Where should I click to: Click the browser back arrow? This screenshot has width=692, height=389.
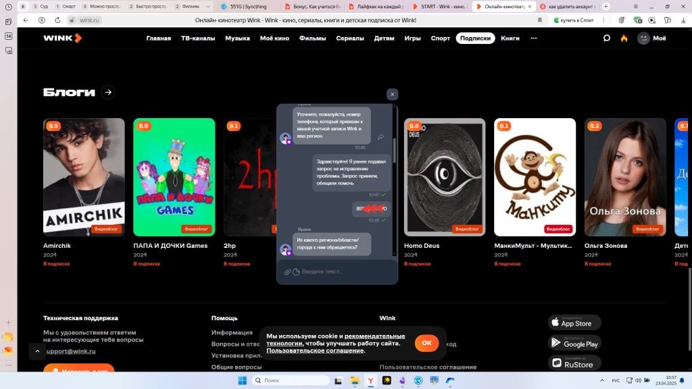(26, 20)
